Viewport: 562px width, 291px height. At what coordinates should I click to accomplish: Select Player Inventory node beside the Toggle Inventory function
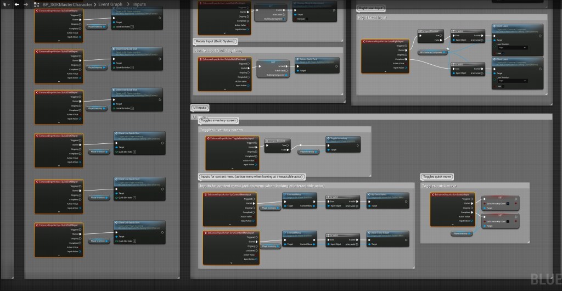(x=308, y=152)
